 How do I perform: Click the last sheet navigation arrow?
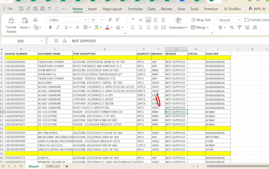click(x=21, y=166)
